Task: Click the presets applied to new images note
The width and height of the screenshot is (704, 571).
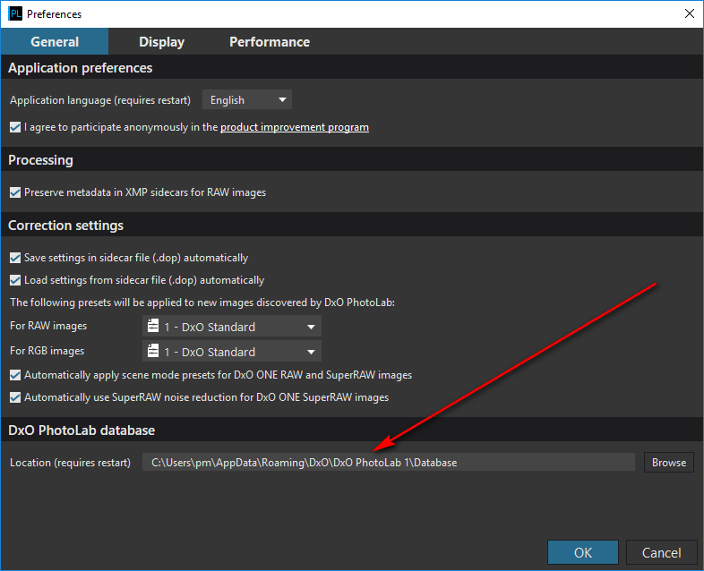Action: pyautogui.click(x=202, y=303)
